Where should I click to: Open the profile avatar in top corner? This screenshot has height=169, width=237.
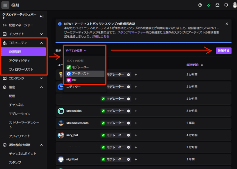click(x=235, y=5)
